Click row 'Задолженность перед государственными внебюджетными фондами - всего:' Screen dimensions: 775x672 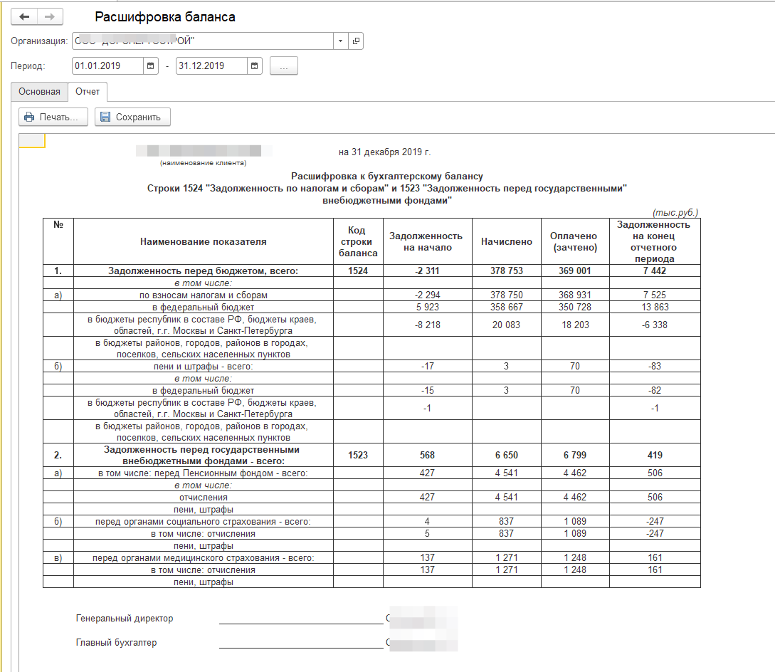pyautogui.click(x=203, y=455)
